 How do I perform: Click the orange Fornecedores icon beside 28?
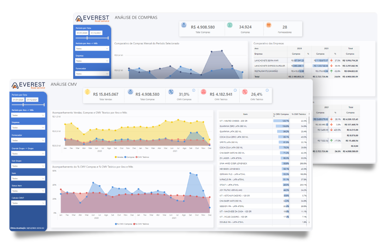(x=268, y=25)
